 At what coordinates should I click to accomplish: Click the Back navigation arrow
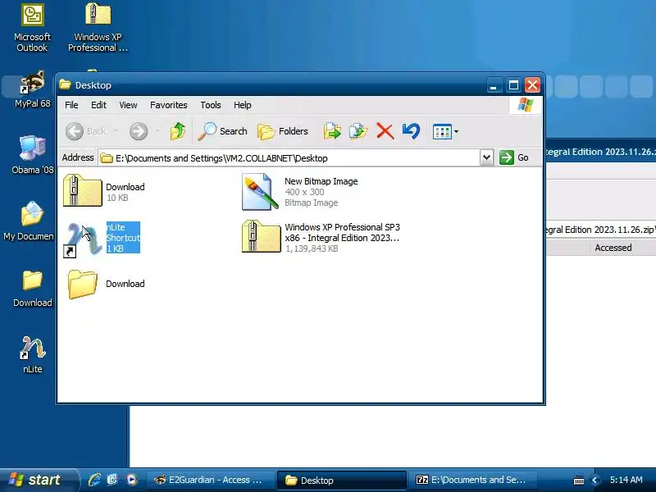click(x=75, y=131)
